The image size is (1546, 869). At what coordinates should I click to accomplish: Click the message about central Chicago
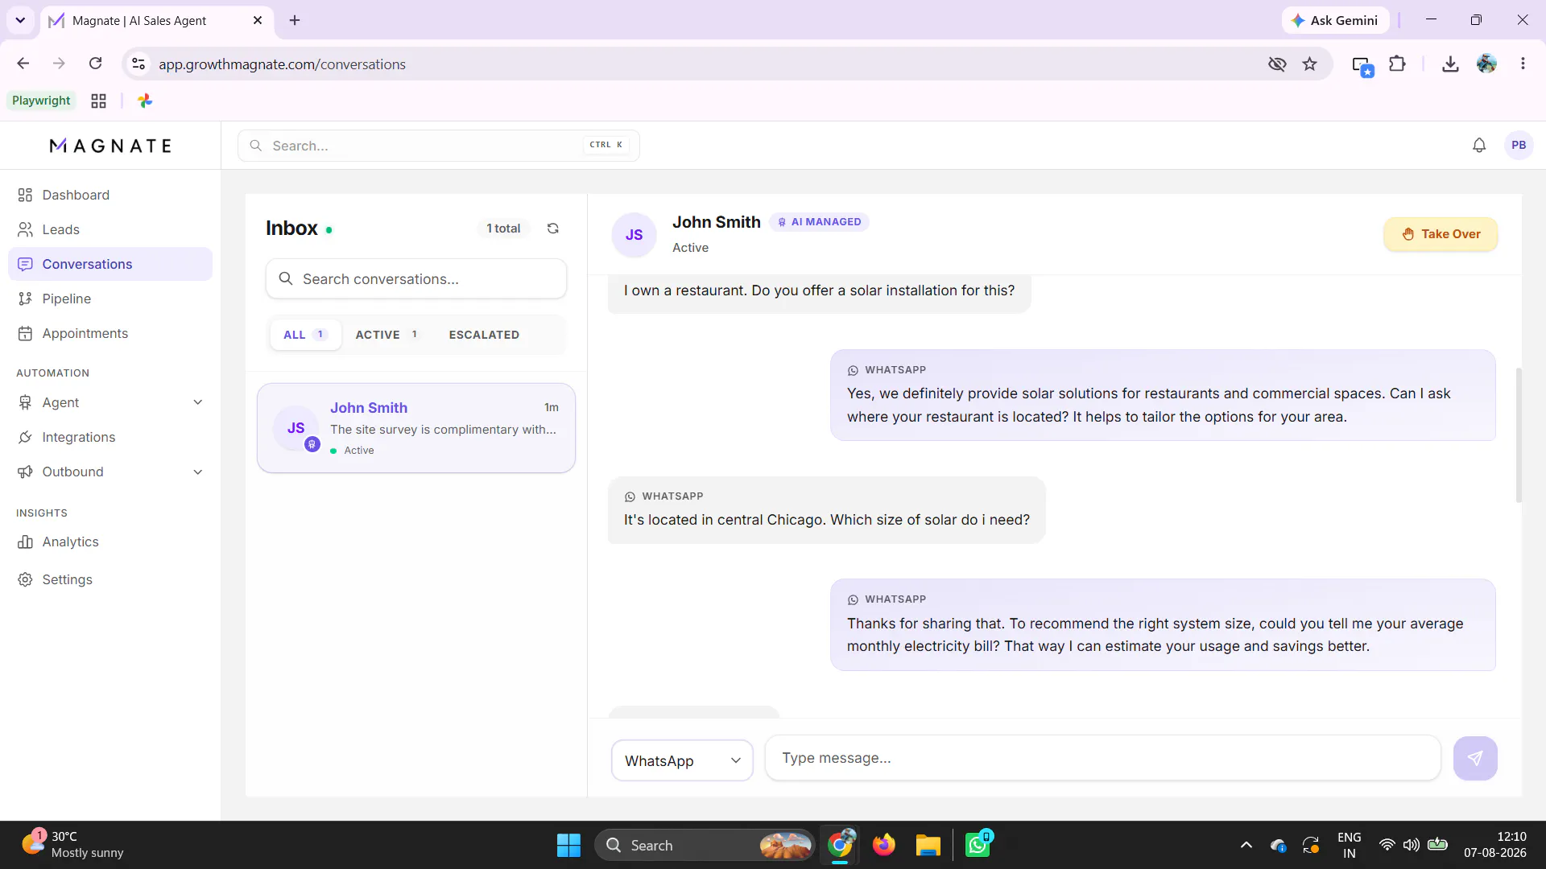pyautogui.click(x=827, y=510)
